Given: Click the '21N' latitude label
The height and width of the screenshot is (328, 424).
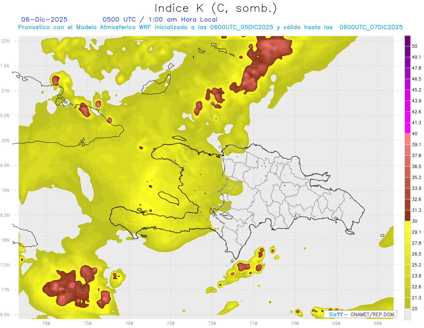Looking at the screenshot, I should [5, 91].
